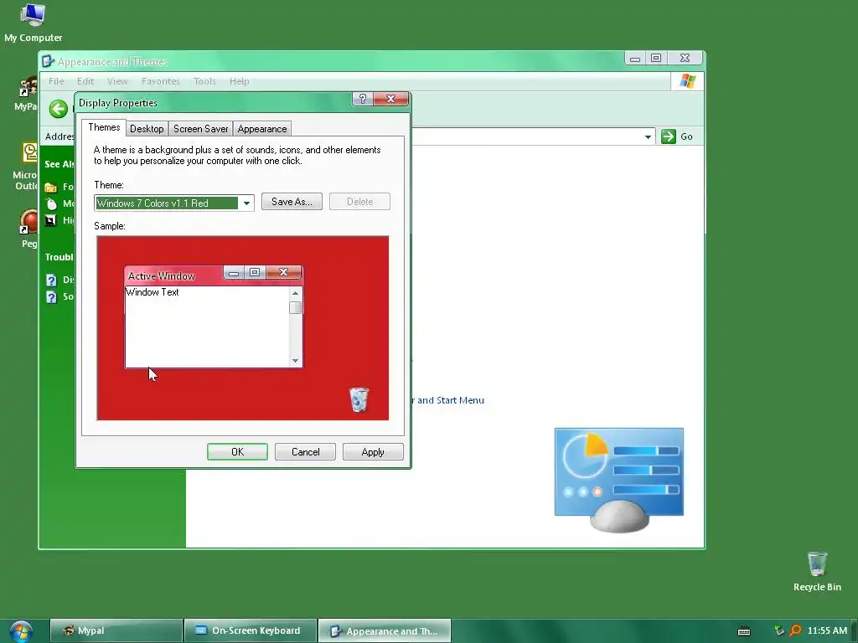Viewport: 858px width, 643px height.
Task: Click the 'Active Window' sample title
Action: pos(162,276)
